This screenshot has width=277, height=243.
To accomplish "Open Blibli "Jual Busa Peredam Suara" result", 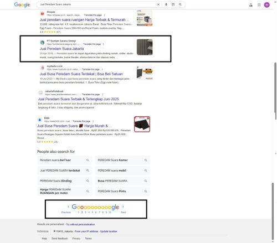I will click(74, 126).
